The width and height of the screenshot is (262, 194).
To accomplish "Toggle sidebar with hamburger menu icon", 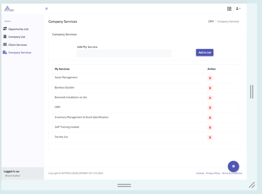I will tap(46, 9).
